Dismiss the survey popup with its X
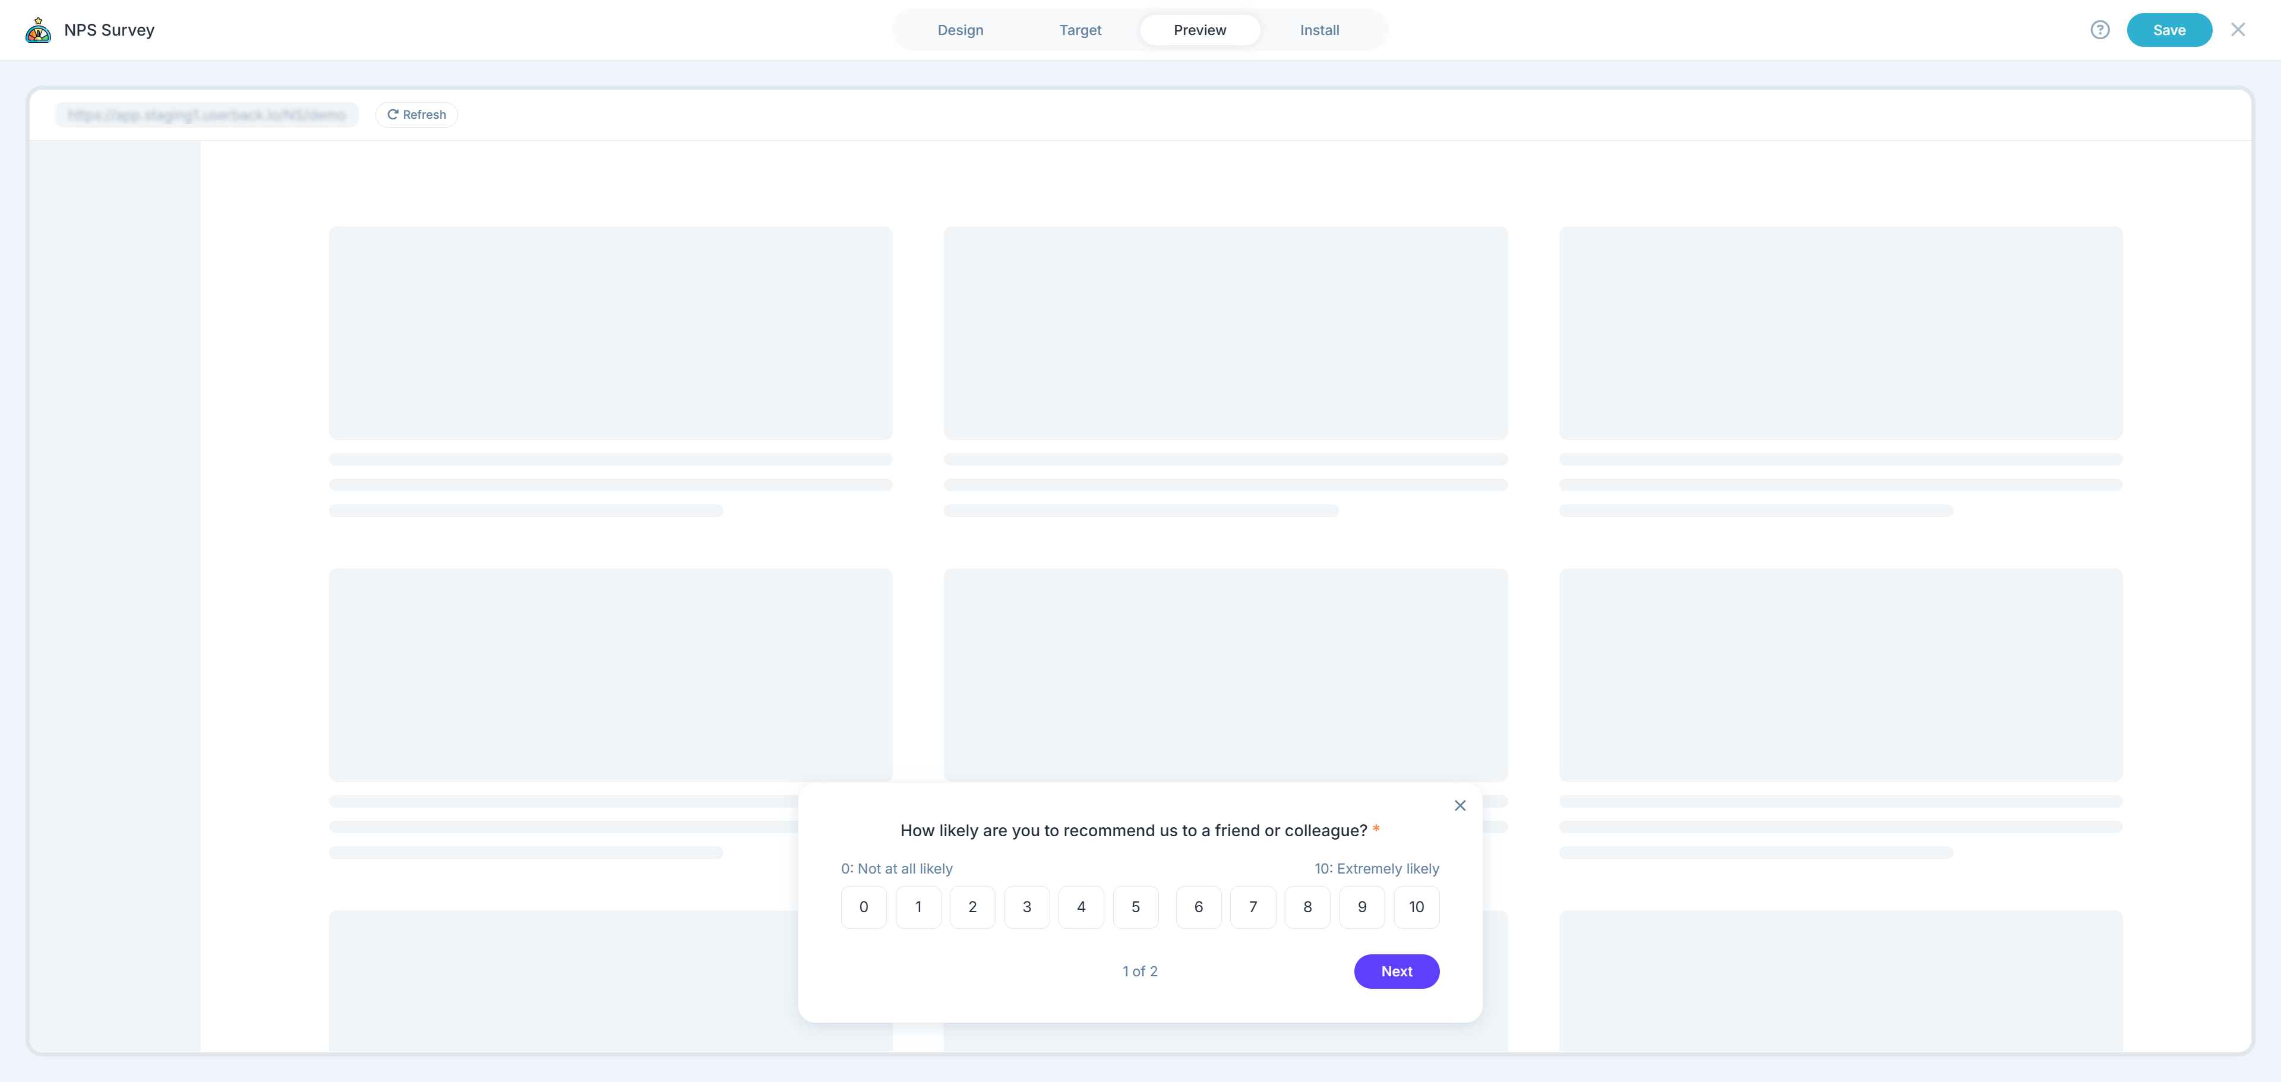The height and width of the screenshot is (1082, 2281). pos(1459,805)
